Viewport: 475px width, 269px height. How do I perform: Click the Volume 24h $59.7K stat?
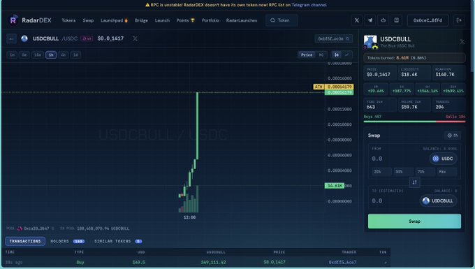coord(414,105)
